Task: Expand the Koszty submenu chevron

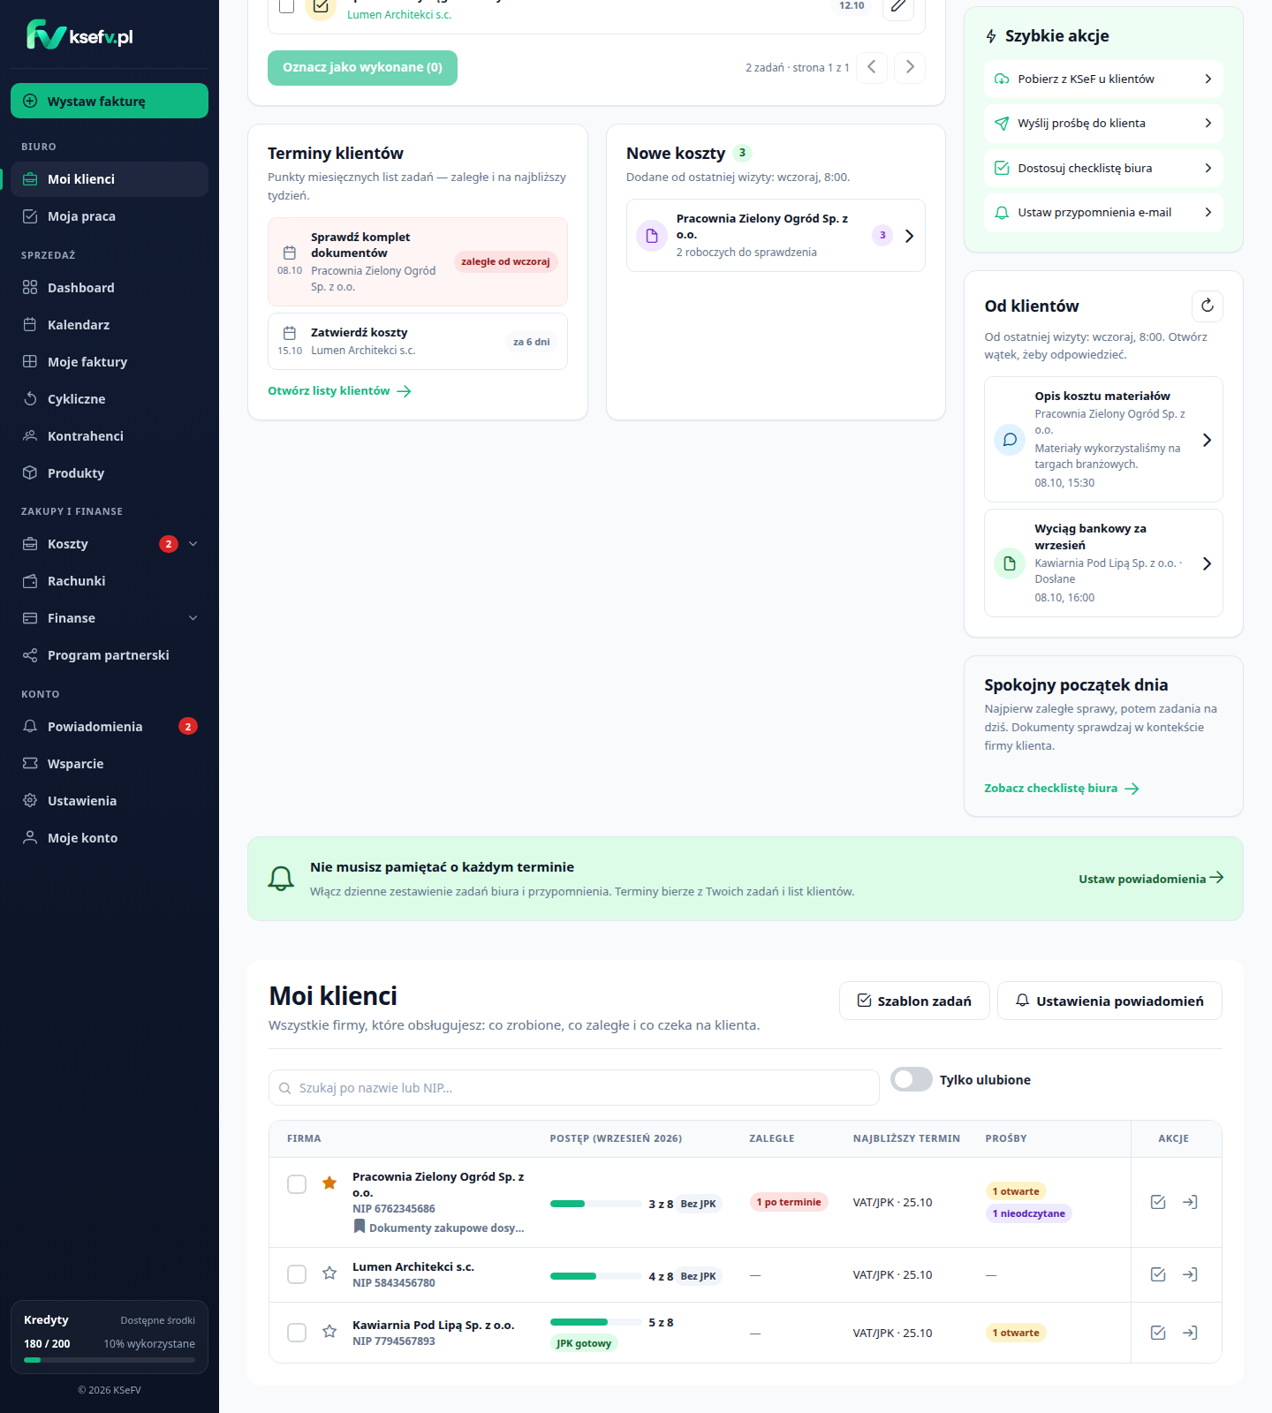Action: point(193,544)
